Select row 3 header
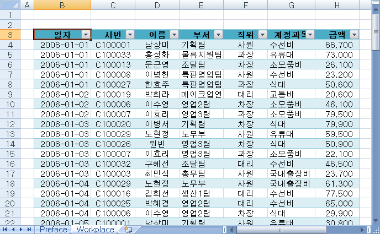 (x=10, y=35)
